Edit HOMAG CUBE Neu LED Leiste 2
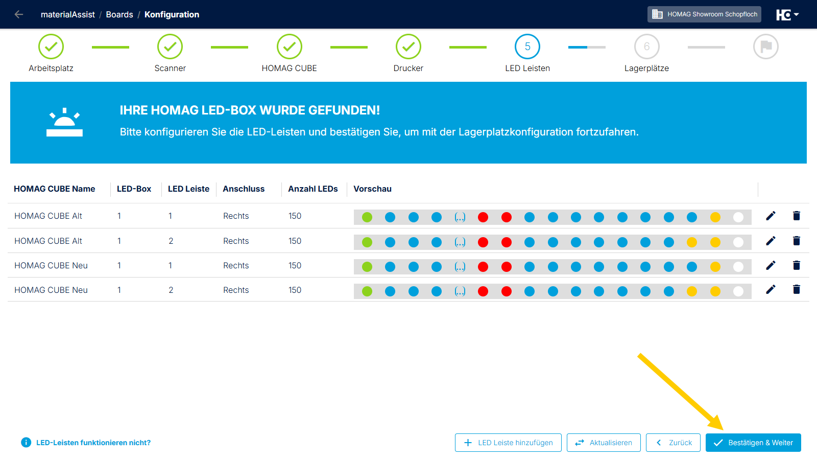 pyautogui.click(x=771, y=289)
